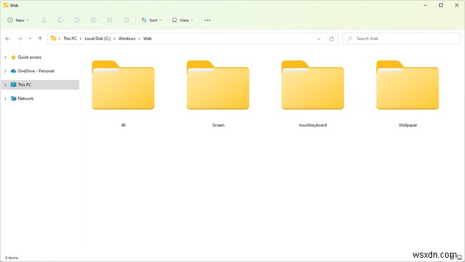This screenshot has height=262, width=465.
Task: Open recent locations dropdown arrow
Action: (30, 39)
